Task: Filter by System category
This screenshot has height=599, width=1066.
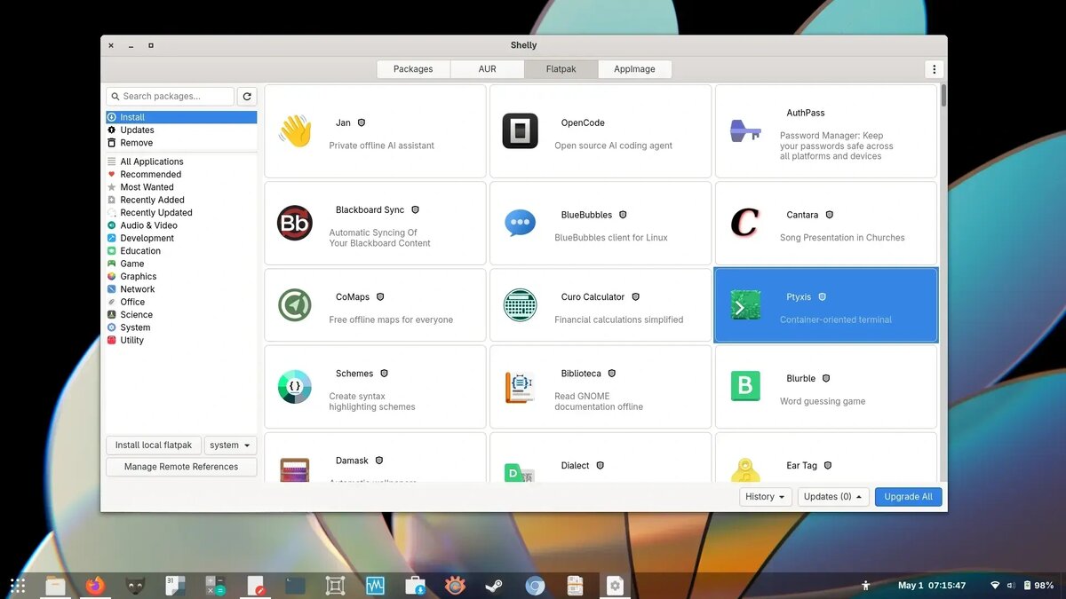Action: 181,327
